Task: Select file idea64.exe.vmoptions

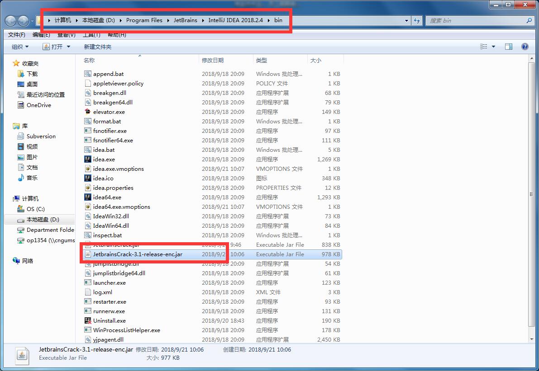Action: click(x=121, y=207)
